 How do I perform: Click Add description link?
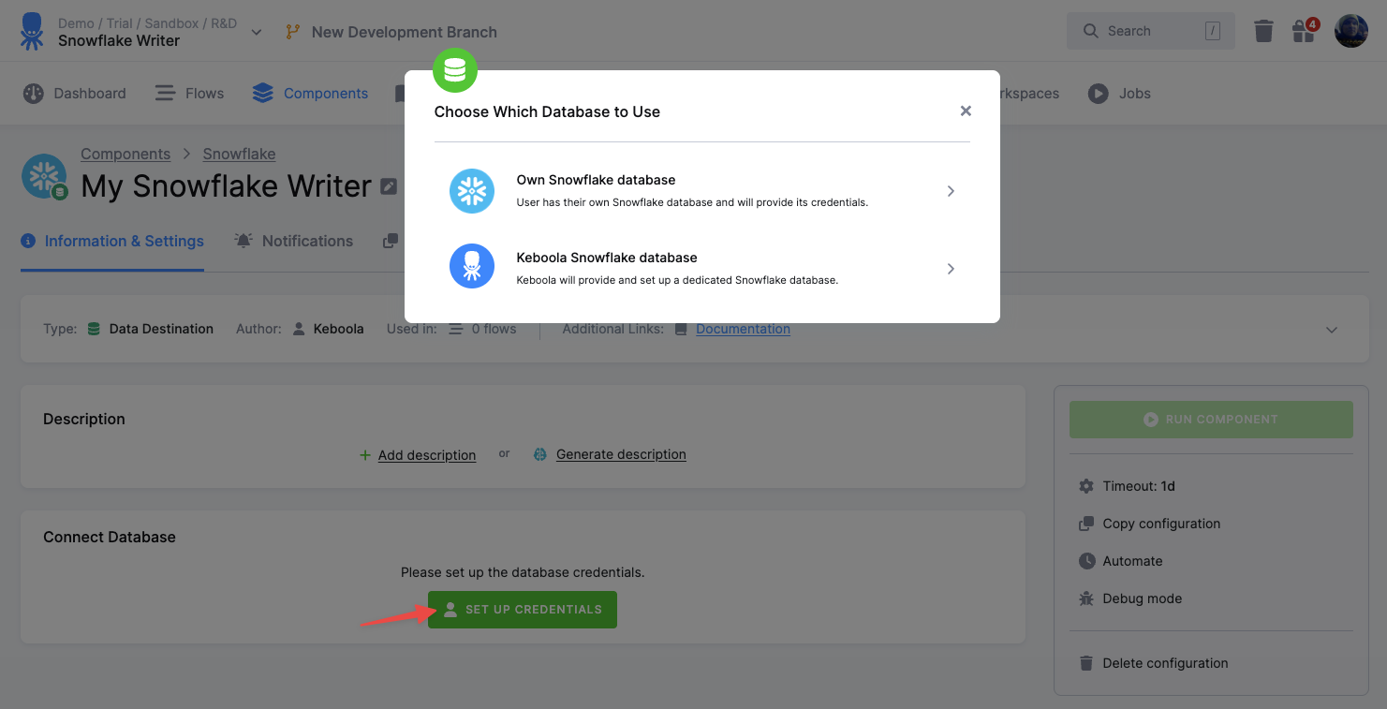pyautogui.click(x=427, y=455)
